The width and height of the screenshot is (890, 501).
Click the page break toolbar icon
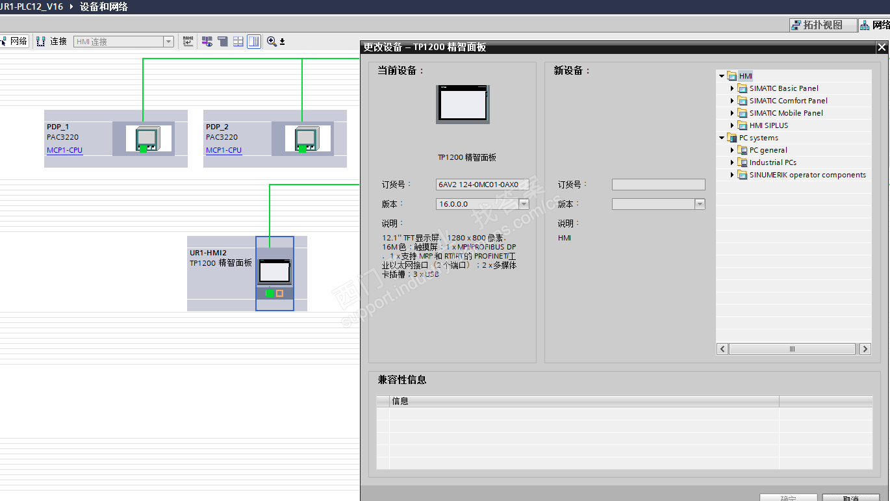(223, 42)
